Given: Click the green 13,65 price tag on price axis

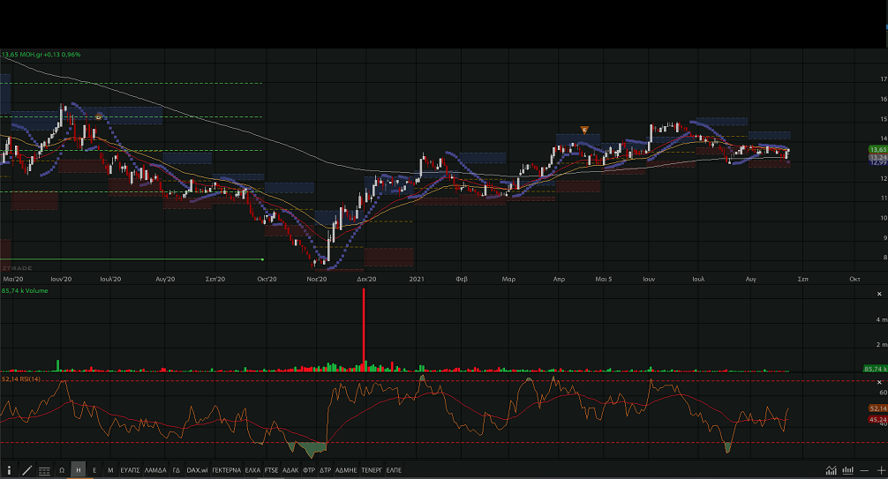Looking at the screenshot, I should (x=877, y=150).
